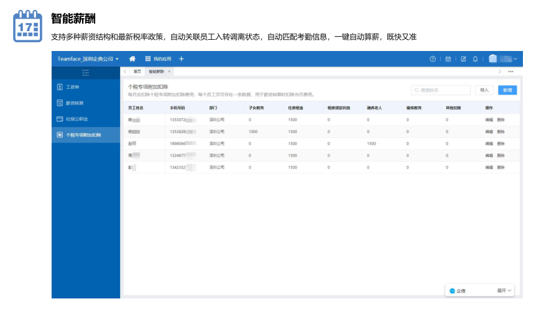
Task: Expand the 企信 panel with 展开
Action: [x=504, y=291]
